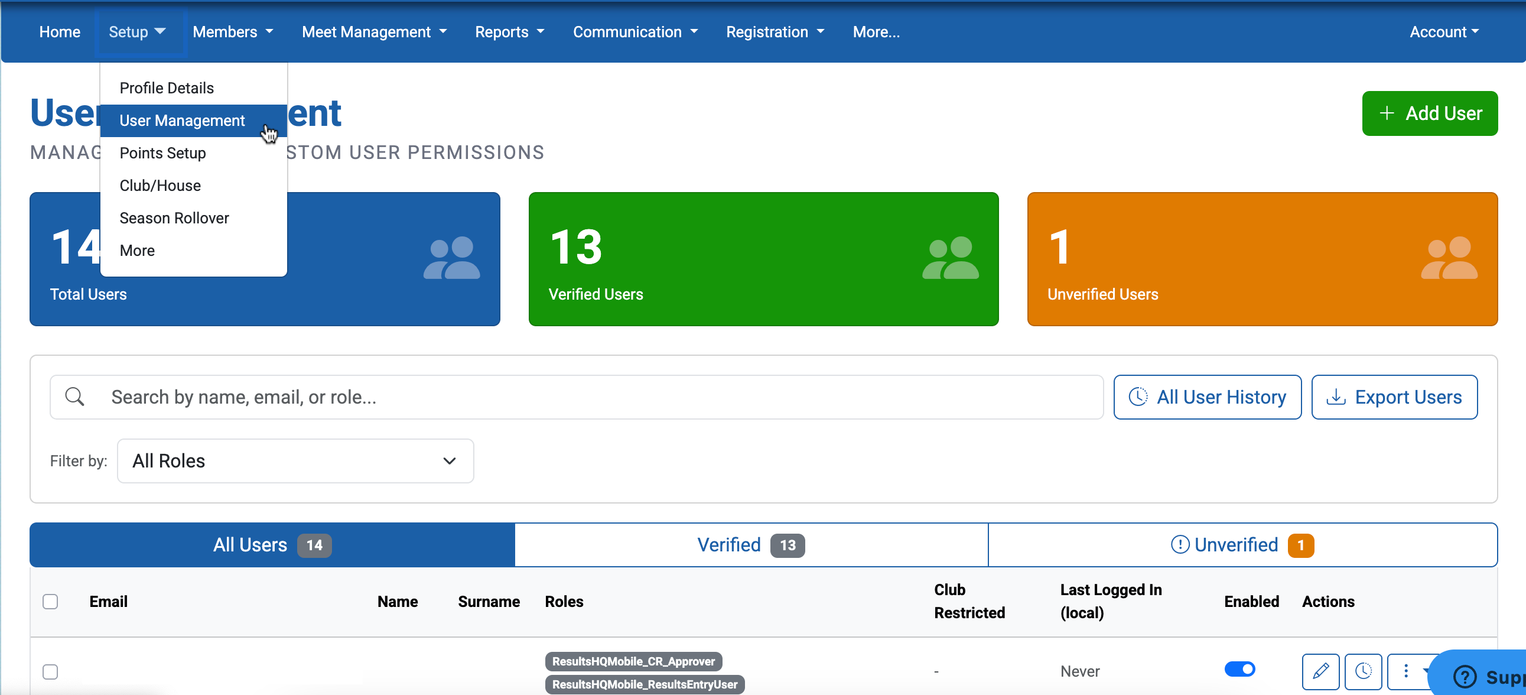Viewport: 1526px width, 695px height.
Task: Click the ResultsHQMobile_CR_Approver role badge
Action: click(633, 661)
